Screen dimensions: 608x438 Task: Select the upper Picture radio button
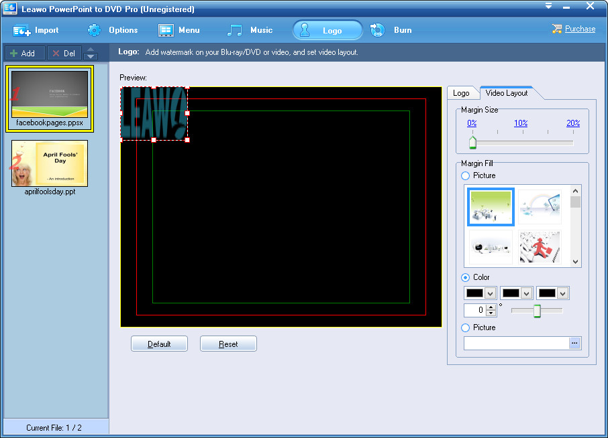point(466,175)
